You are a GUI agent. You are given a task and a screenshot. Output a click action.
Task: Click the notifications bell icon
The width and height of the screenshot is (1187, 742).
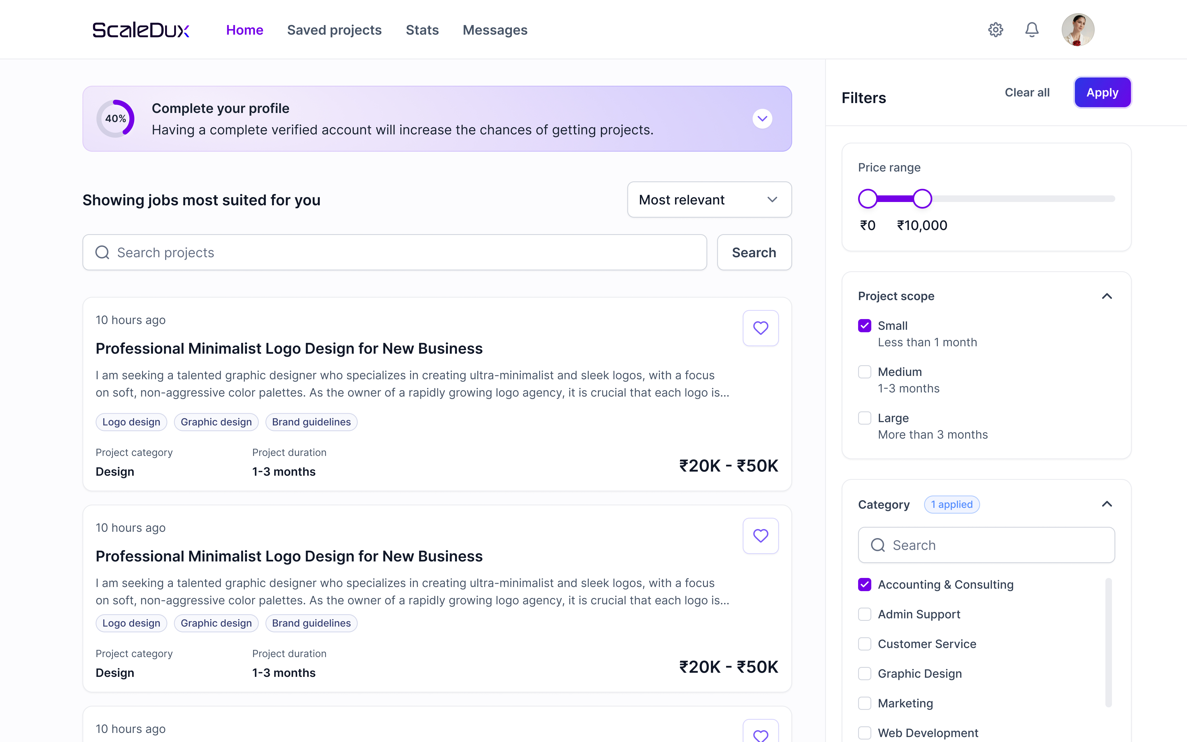1031,30
